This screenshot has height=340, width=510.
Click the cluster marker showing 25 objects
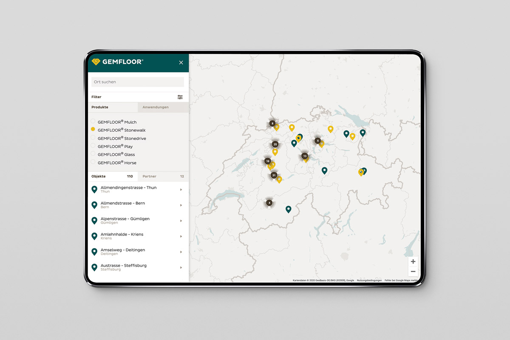click(275, 144)
